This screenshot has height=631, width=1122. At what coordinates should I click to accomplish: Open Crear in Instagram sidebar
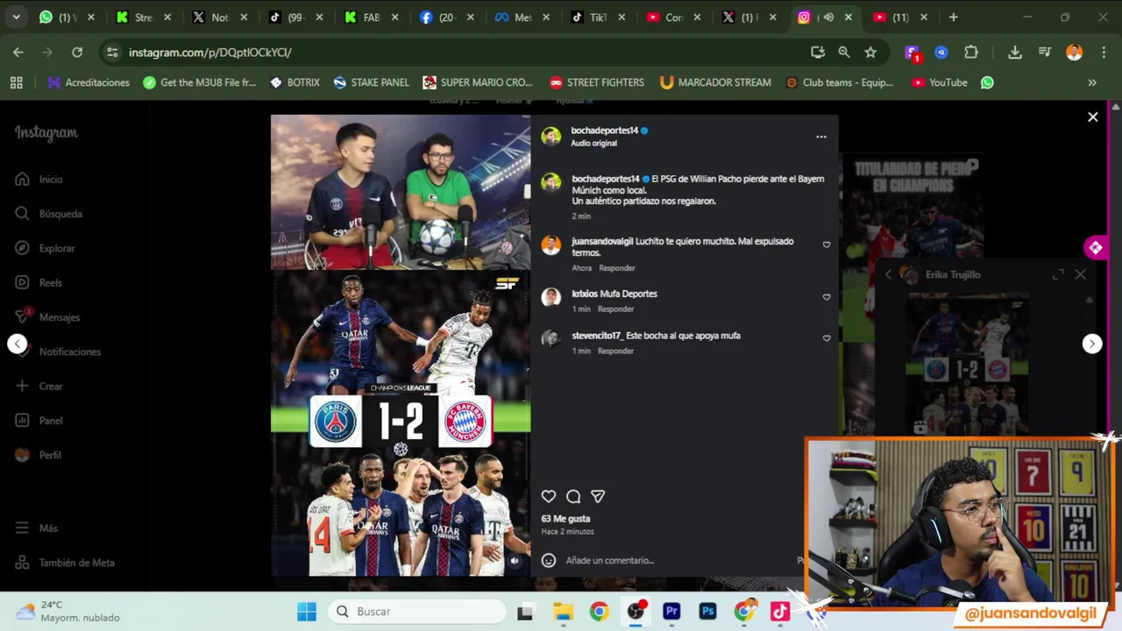[39, 386]
